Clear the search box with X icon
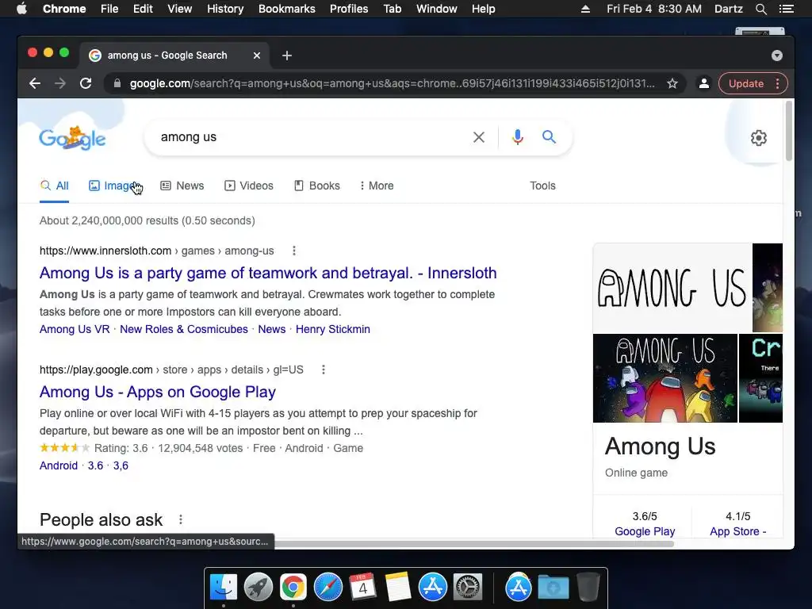 (x=479, y=137)
